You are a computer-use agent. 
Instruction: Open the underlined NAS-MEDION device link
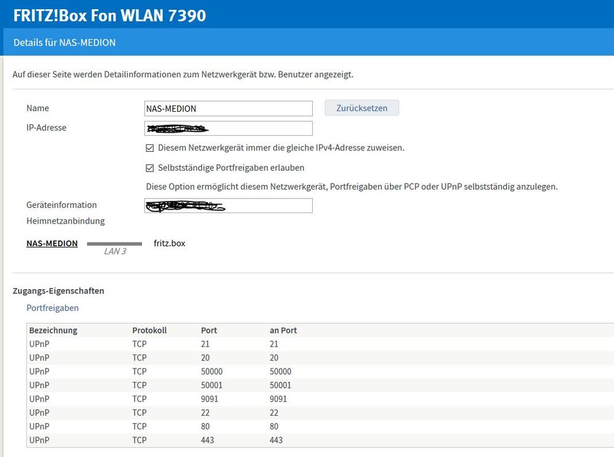pos(52,243)
